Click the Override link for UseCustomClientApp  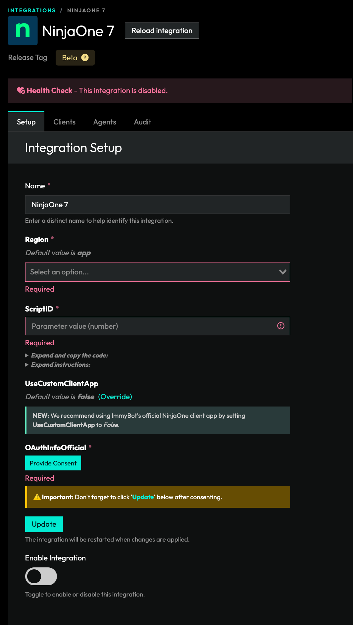click(115, 397)
